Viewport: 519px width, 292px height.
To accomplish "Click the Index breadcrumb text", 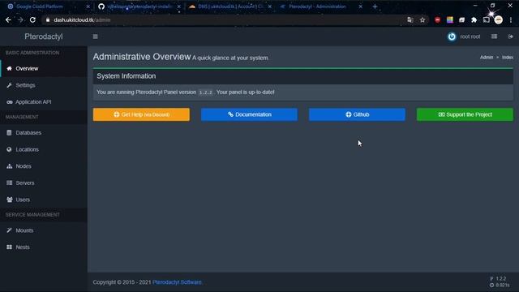I will pyautogui.click(x=508, y=58).
